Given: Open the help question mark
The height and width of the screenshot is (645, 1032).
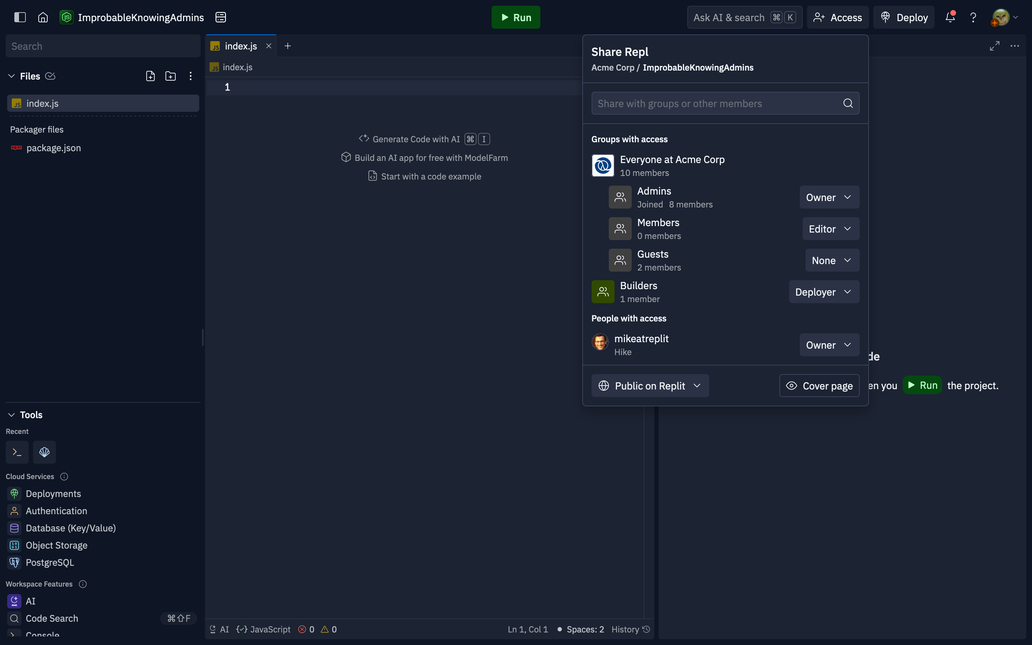Looking at the screenshot, I should [x=973, y=17].
